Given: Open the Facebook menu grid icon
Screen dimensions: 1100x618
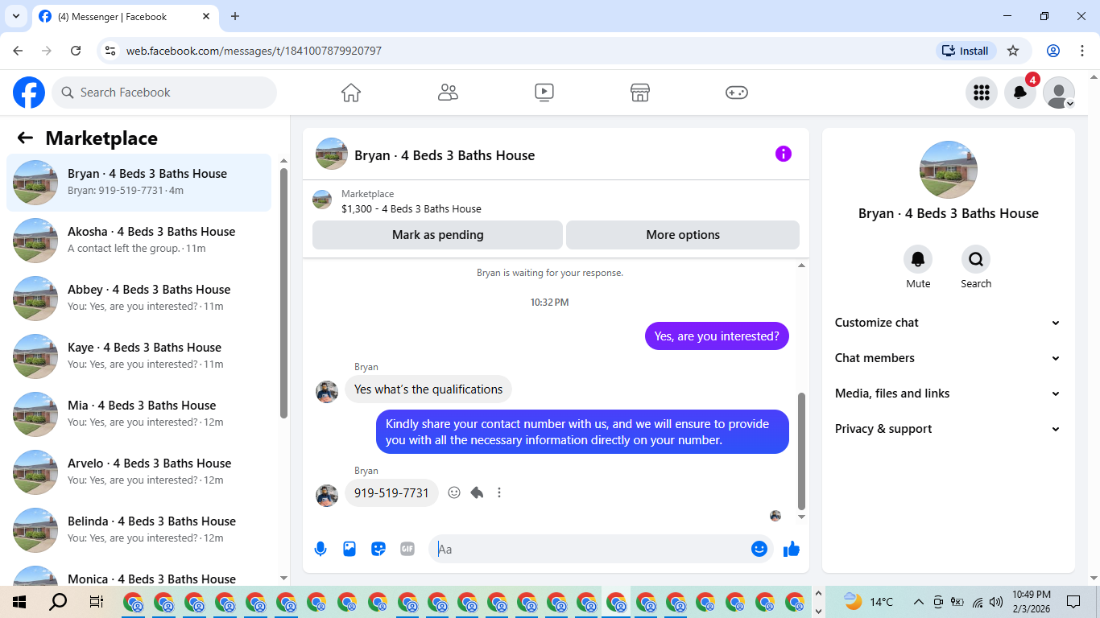Looking at the screenshot, I should click(982, 93).
